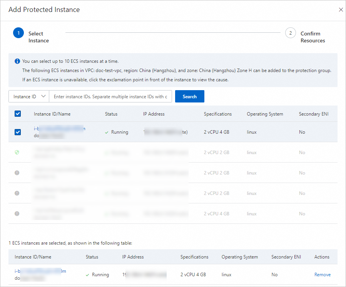The height and width of the screenshot is (287, 346).
Task: Open the instance ID link in the upper table
Action: click(x=60, y=129)
